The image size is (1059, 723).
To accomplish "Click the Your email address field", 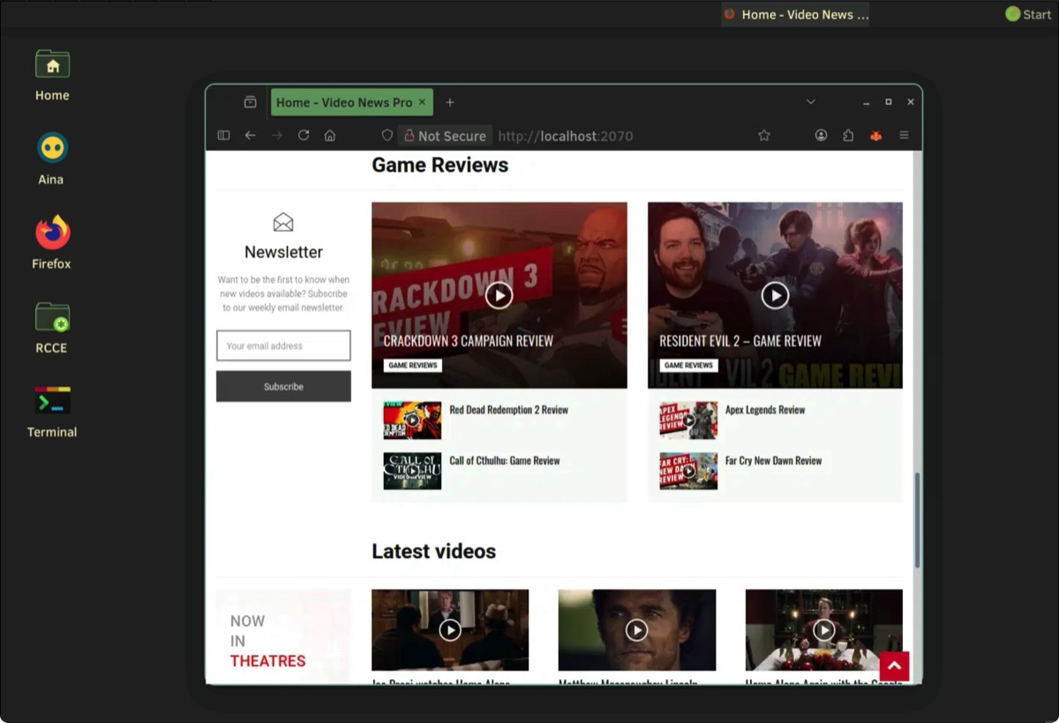I will 283,346.
